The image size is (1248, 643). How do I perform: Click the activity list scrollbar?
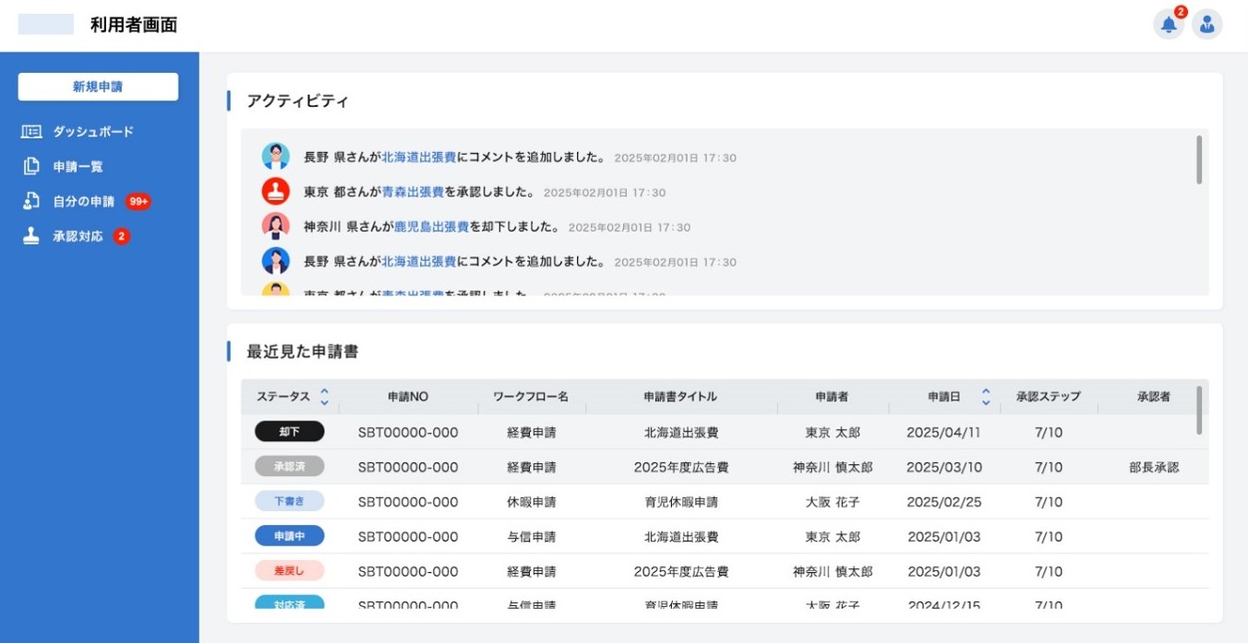click(x=1199, y=160)
